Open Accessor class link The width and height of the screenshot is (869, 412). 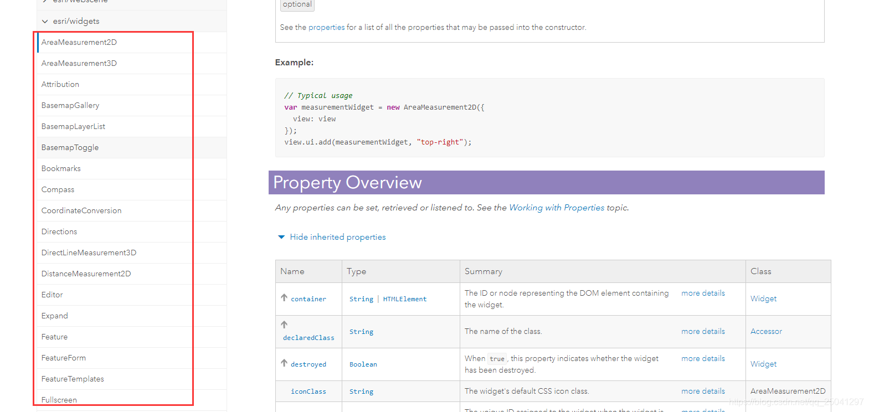tap(766, 332)
